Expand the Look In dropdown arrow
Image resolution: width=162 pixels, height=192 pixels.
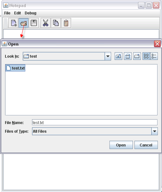[x=108, y=56]
